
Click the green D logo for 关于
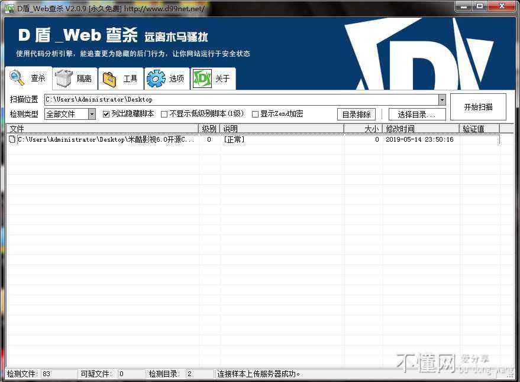(202, 79)
